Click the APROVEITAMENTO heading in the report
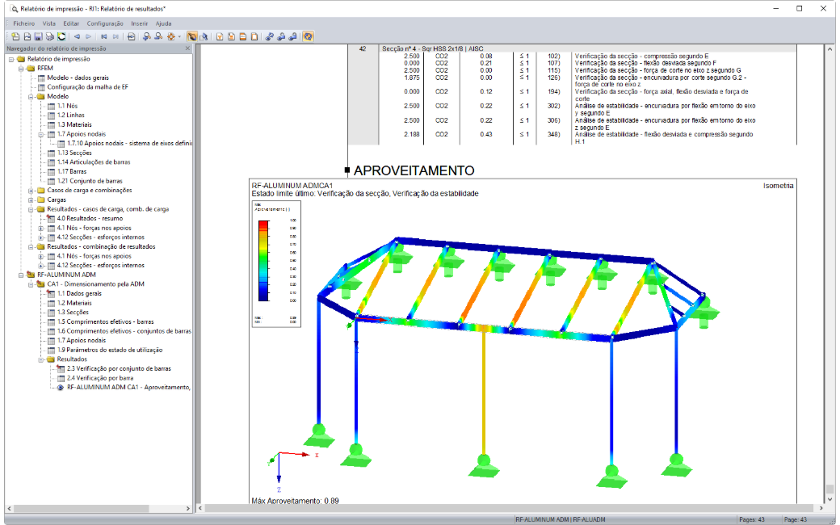 pos(414,170)
